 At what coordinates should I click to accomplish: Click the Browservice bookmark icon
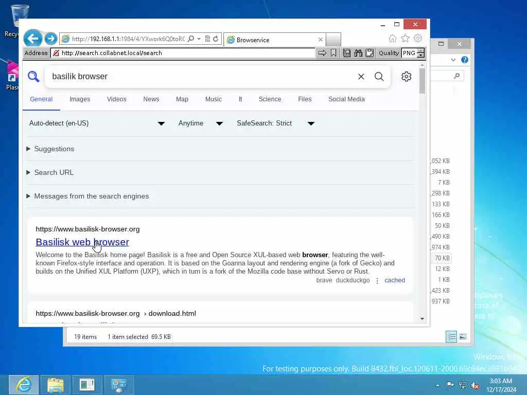click(333, 53)
